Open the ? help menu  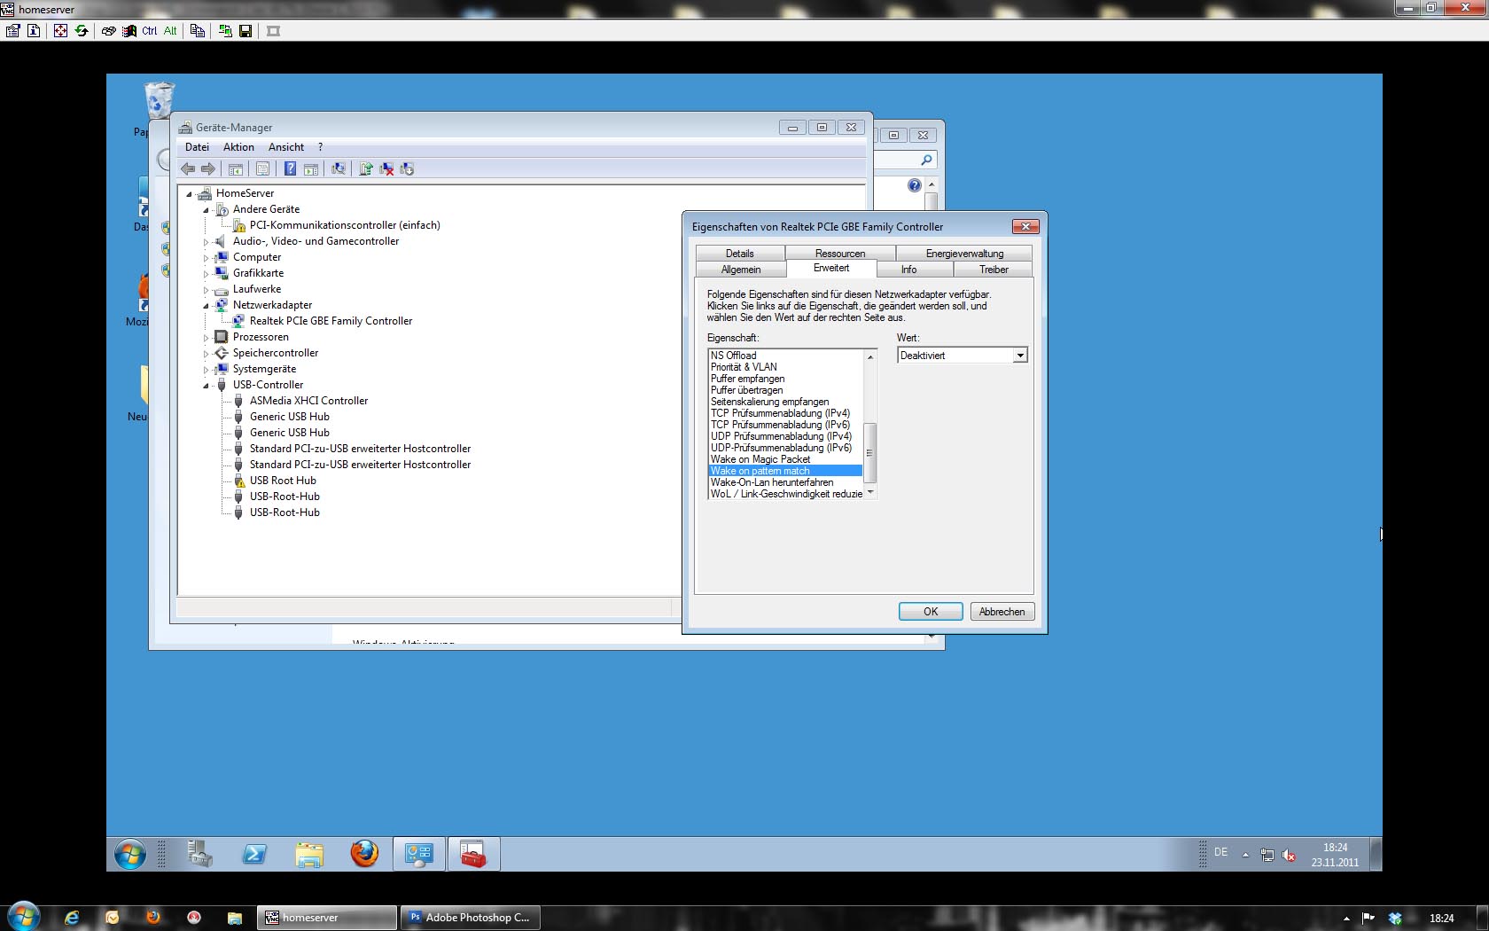click(x=320, y=147)
